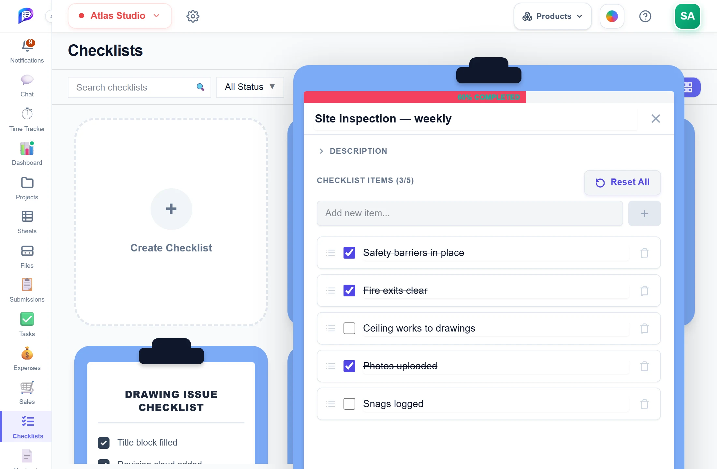Click Ceiling works to drawings text

click(419, 328)
